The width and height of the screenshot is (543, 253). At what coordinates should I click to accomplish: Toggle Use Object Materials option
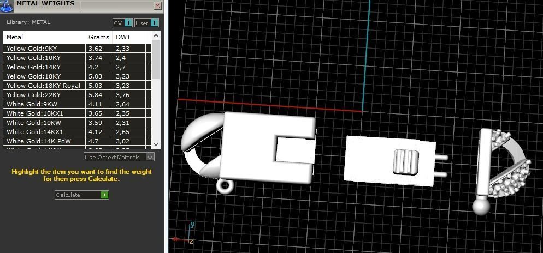(119, 157)
